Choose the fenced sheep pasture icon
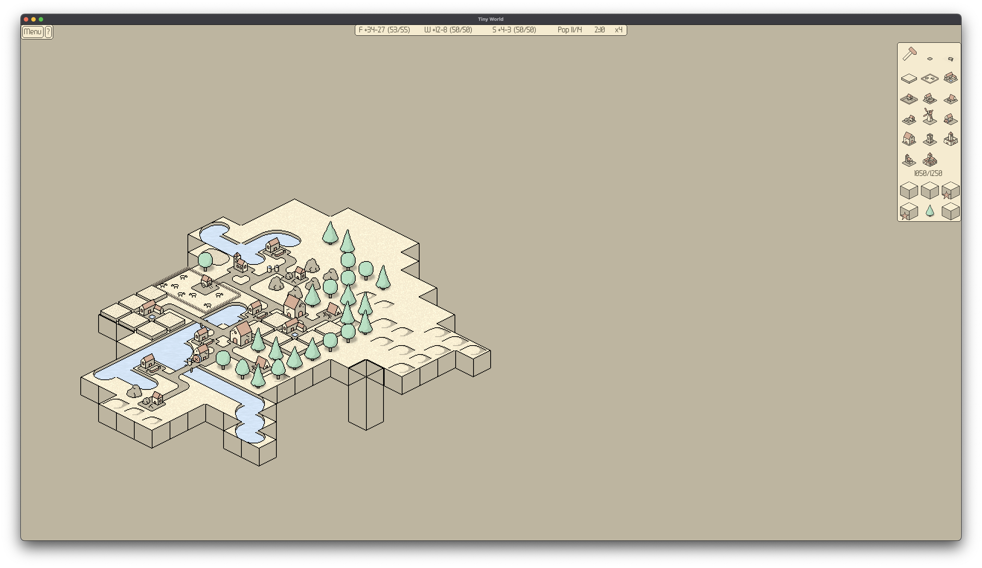Viewport: 982px width, 568px height. coord(930,79)
